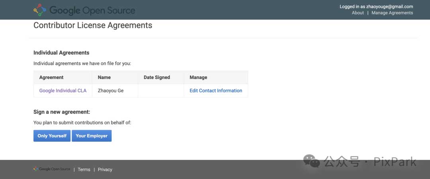The height and width of the screenshot is (179, 430).
Task: Click the Manage column header
Action: [198, 77]
